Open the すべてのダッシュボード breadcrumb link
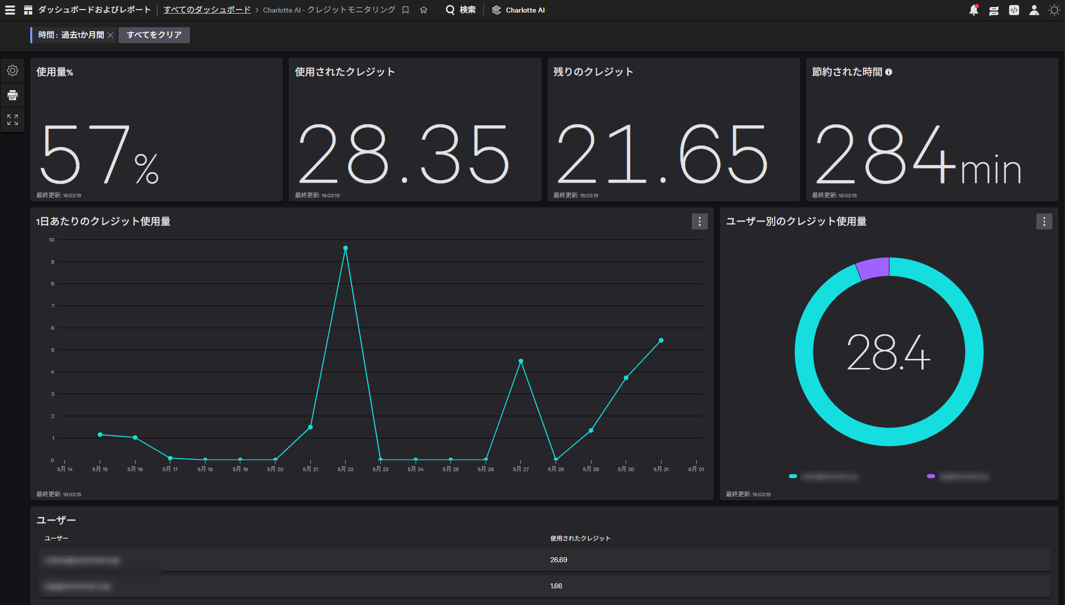Image resolution: width=1065 pixels, height=605 pixels. tap(207, 10)
